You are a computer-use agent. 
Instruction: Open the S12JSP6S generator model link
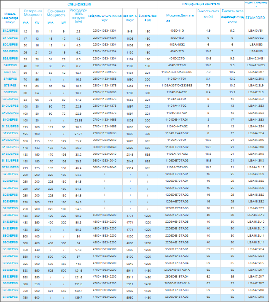[x=11, y=31]
